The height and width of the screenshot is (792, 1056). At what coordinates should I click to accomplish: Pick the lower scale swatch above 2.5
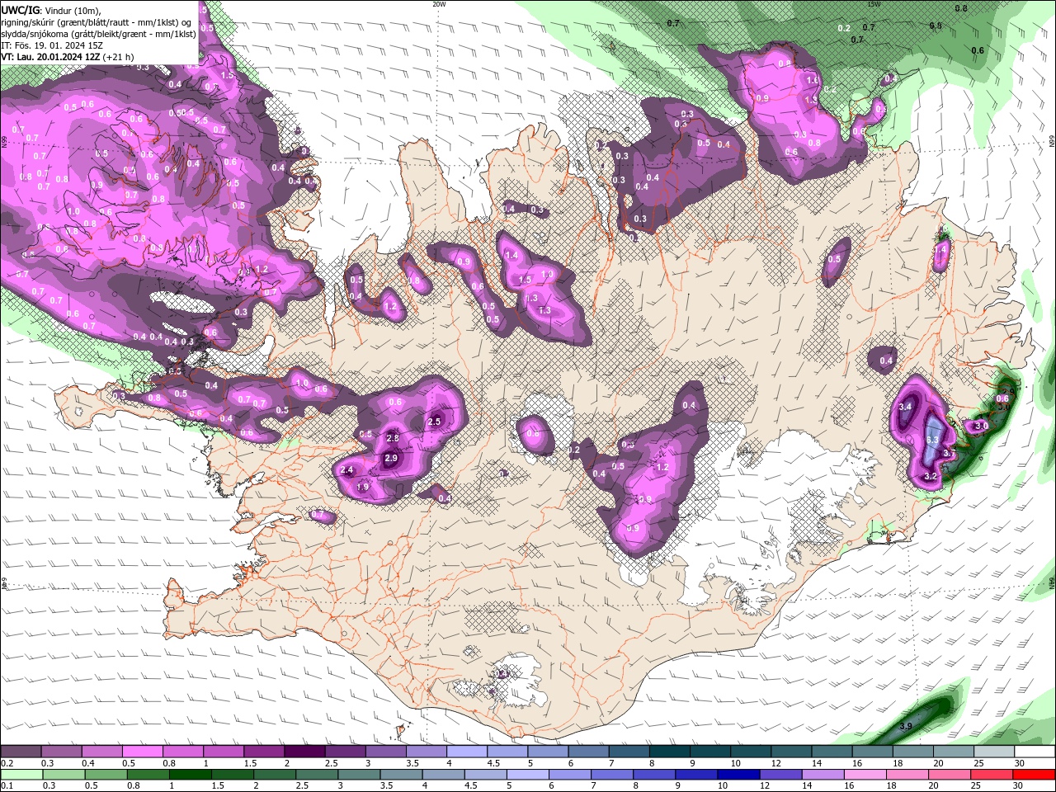tap(317, 774)
